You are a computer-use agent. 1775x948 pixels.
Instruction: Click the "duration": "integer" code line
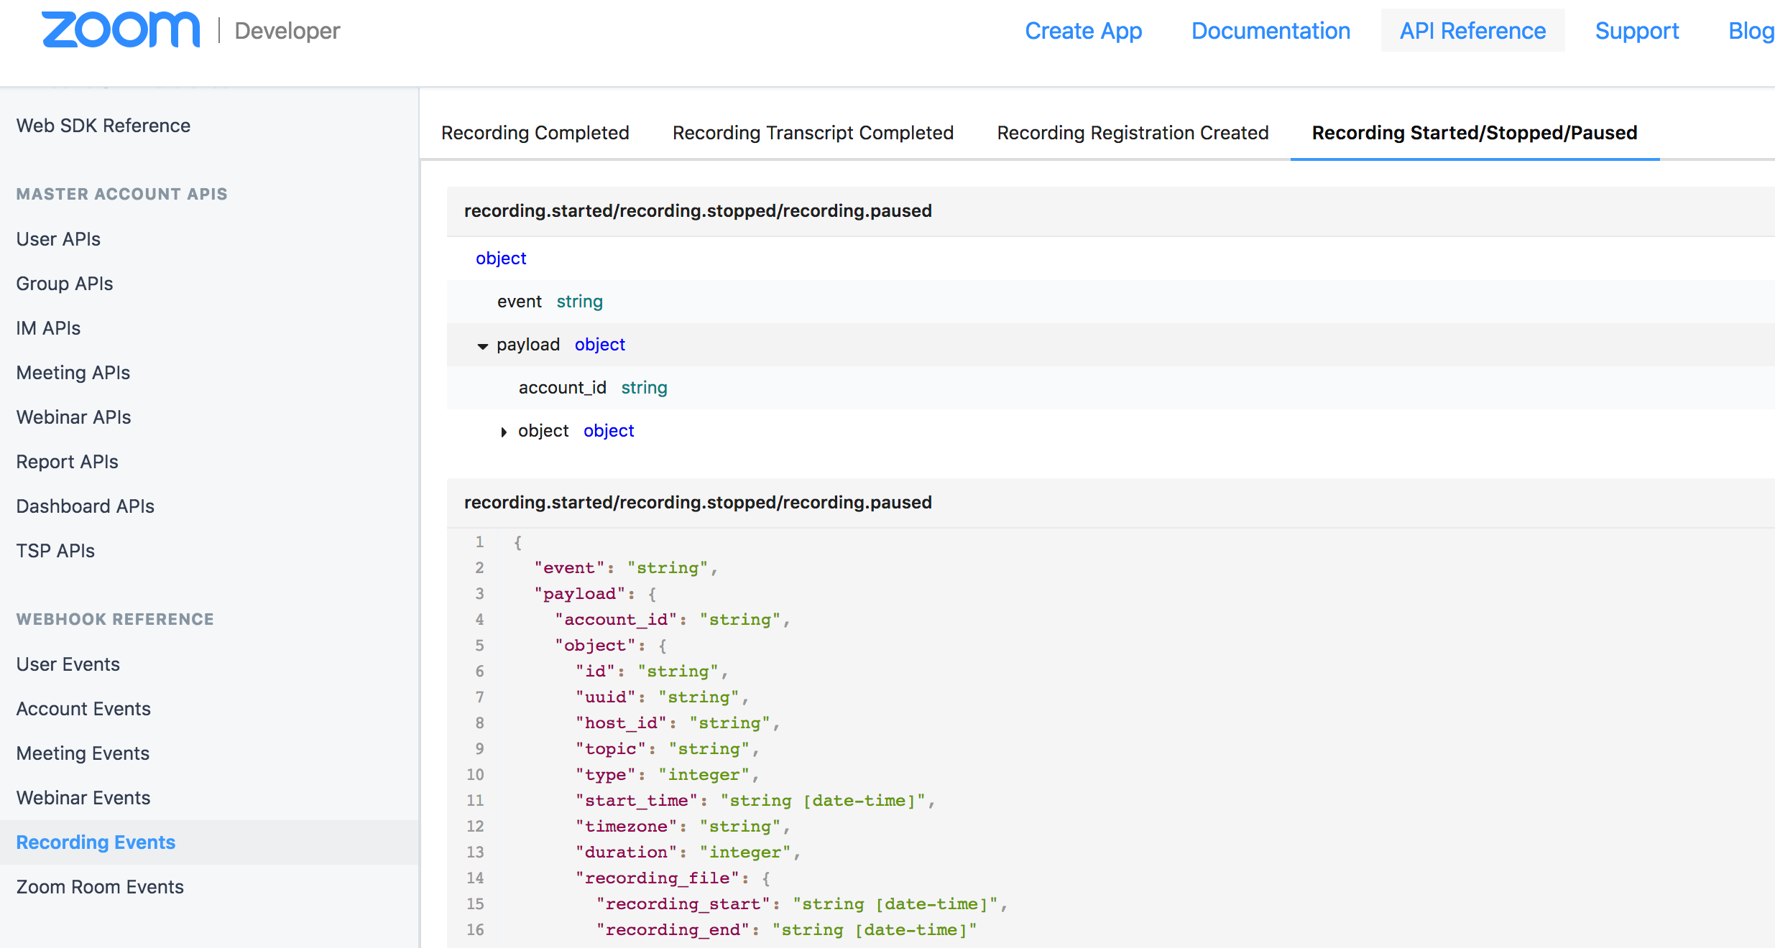[688, 852]
